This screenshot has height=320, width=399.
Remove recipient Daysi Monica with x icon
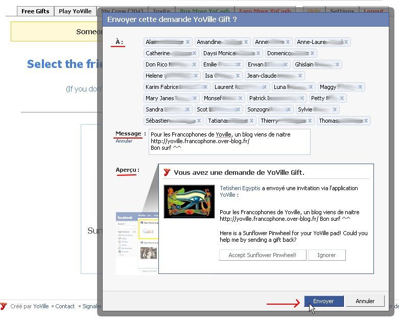tap(258, 53)
